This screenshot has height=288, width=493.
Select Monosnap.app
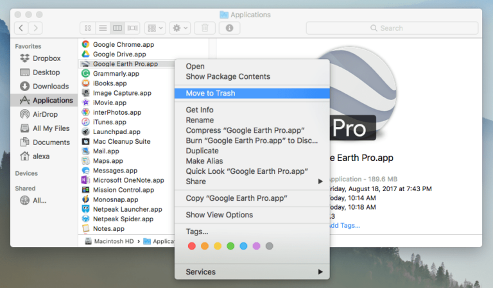click(x=116, y=199)
